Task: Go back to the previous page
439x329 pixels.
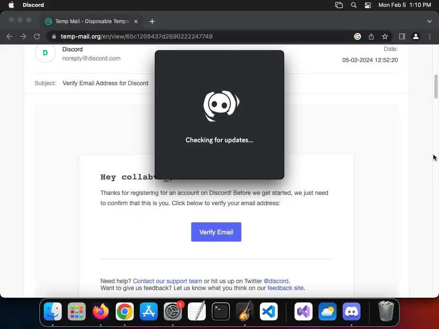Action: [x=9, y=36]
